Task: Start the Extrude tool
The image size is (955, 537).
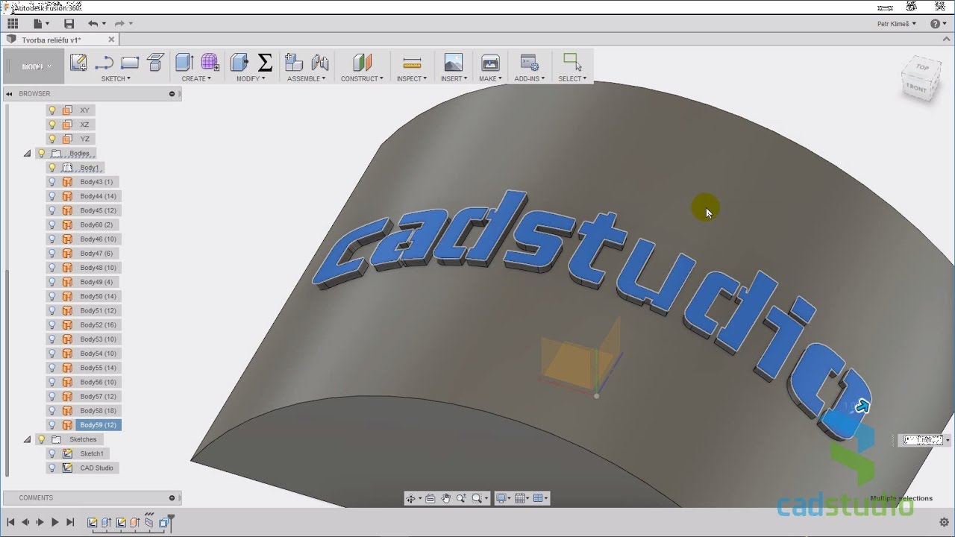Action: (184, 63)
